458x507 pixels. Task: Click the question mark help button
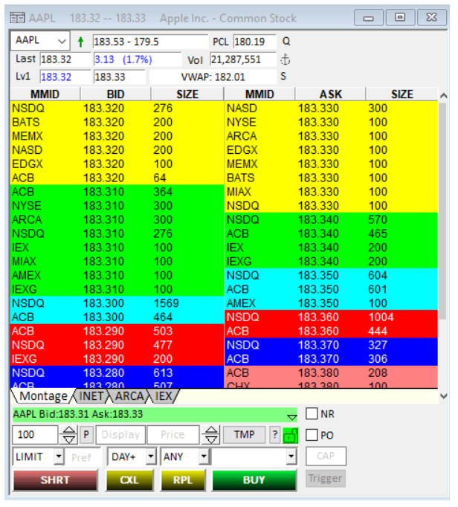tap(274, 435)
